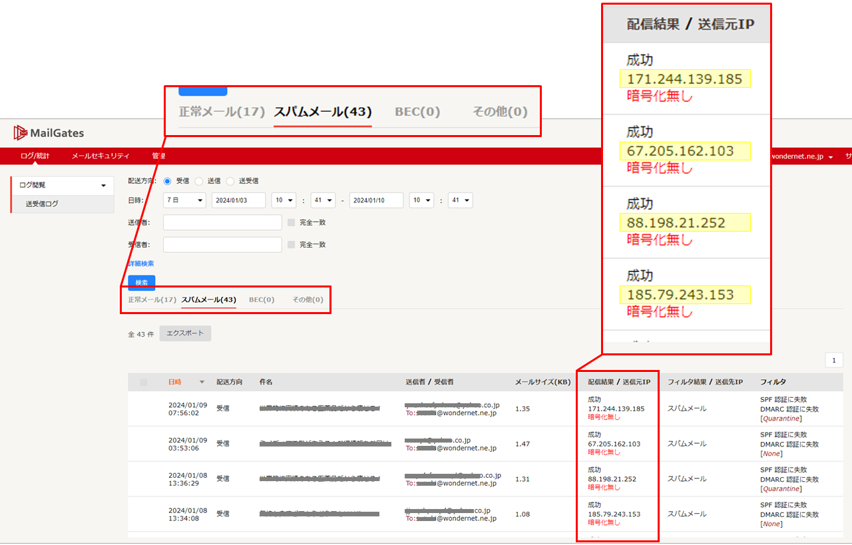Click the 件名 column header
The height and width of the screenshot is (545, 852).
(266, 382)
